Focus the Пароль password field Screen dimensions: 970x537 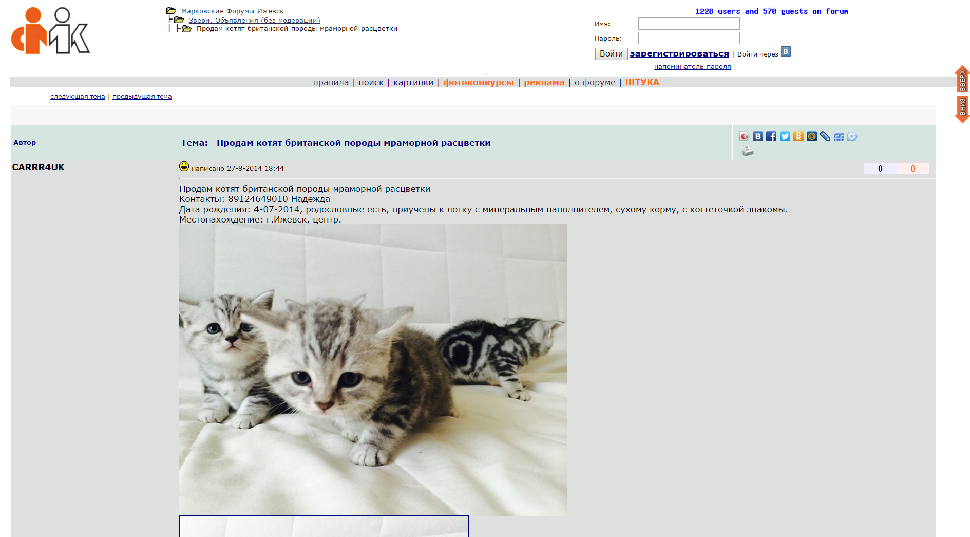pos(689,38)
